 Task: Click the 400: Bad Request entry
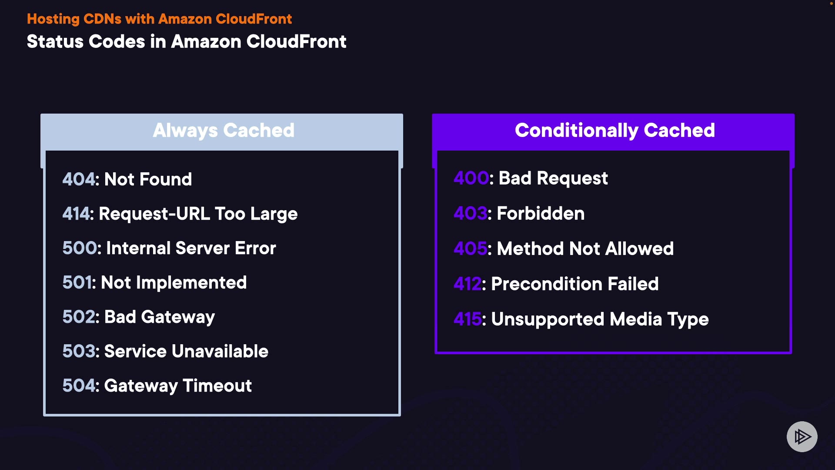coord(531,178)
